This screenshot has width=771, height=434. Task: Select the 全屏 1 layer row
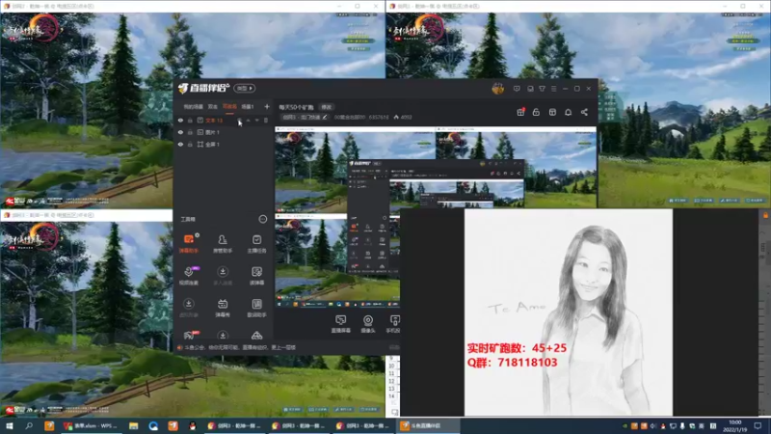(x=224, y=144)
